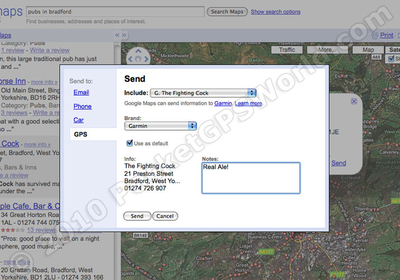
Task: Click the search field containing pubs in bradford
Action: pos(115,12)
